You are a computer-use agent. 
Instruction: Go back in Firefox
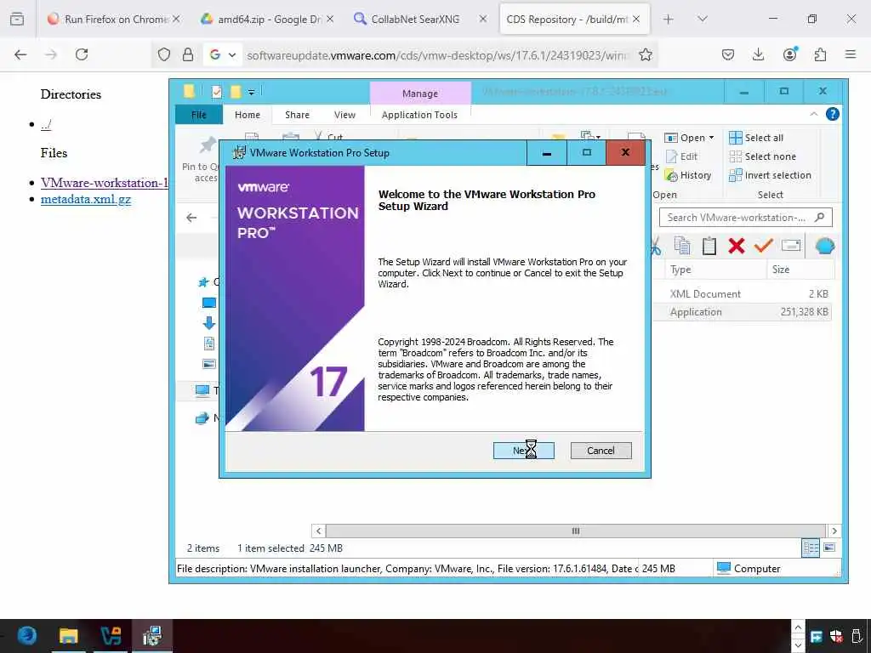(x=20, y=54)
